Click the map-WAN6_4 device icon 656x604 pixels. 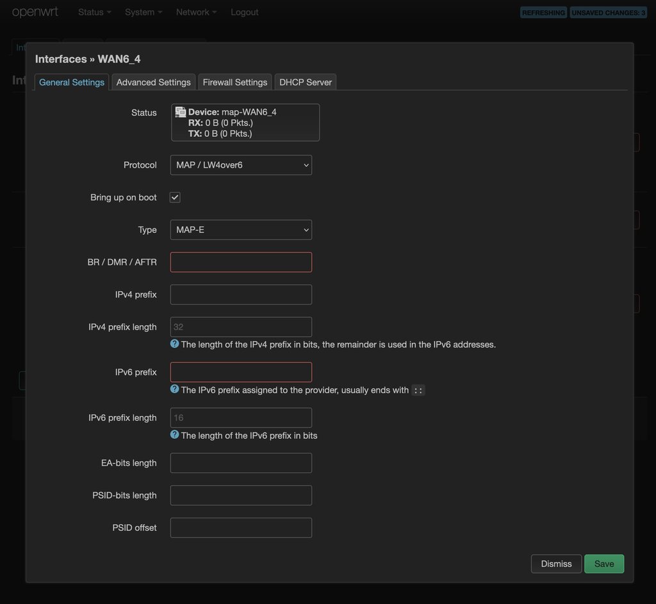pyautogui.click(x=181, y=112)
